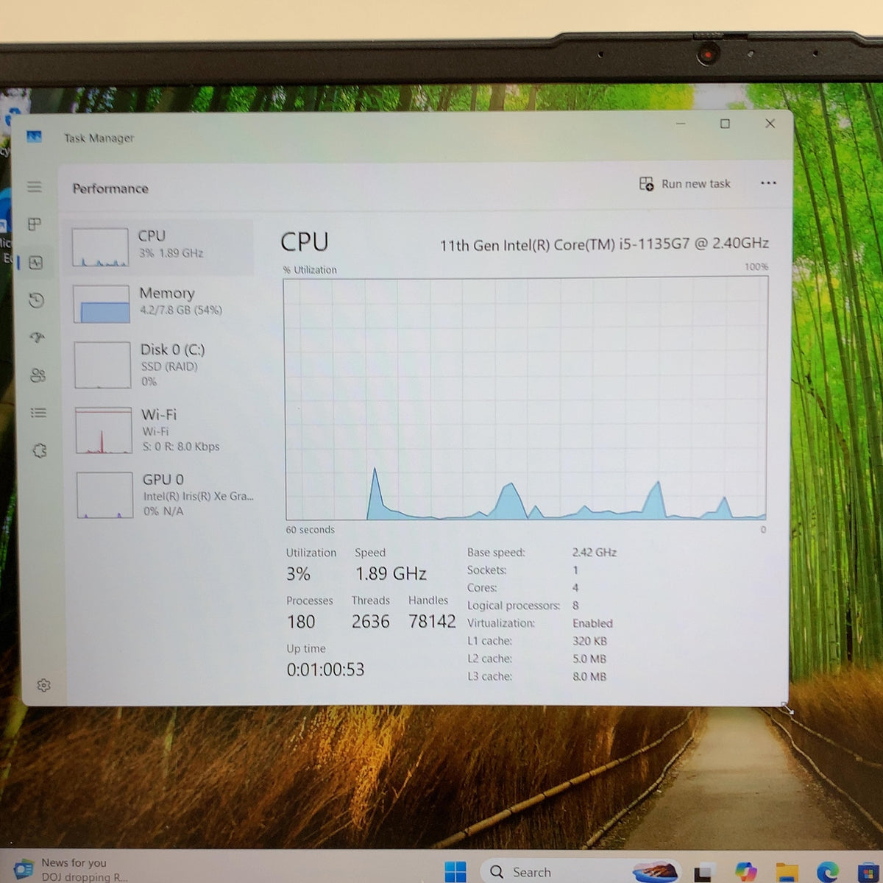Click the L3 cache 8.0 MB value
883x883 pixels.
click(x=589, y=676)
